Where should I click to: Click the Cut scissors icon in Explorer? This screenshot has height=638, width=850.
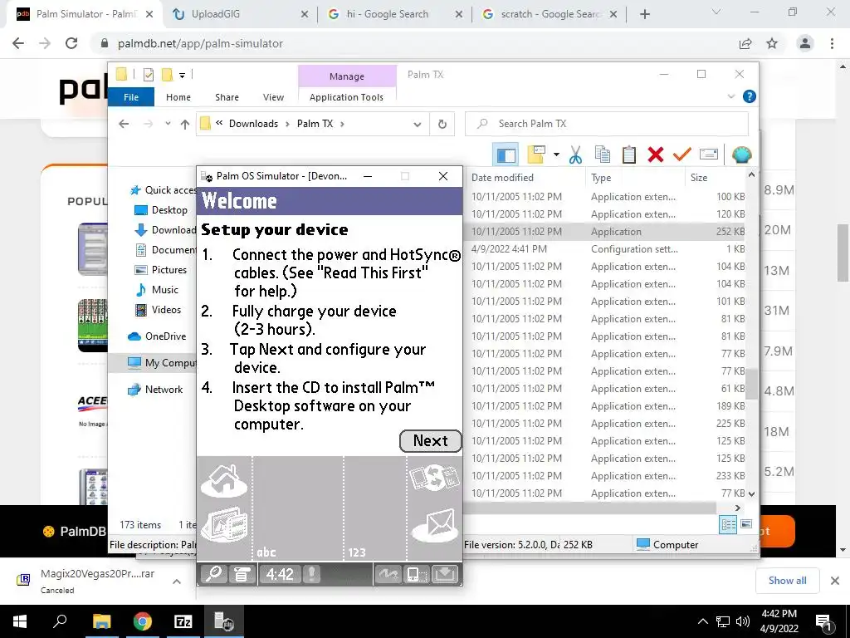point(575,155)
